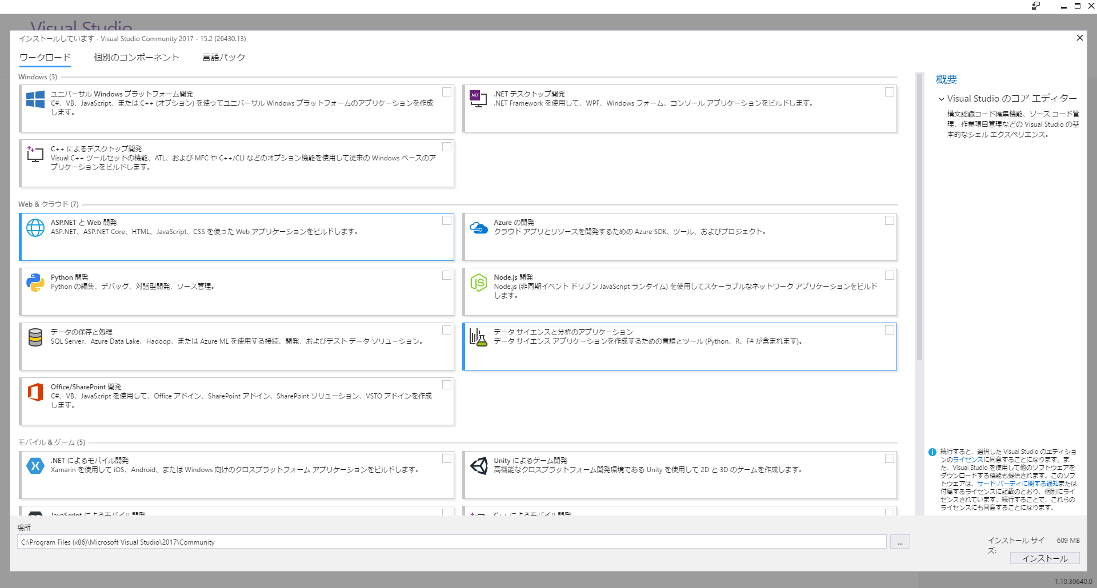
Task: Select the data science applications checkbox
Action: click(x=890, y=330)
